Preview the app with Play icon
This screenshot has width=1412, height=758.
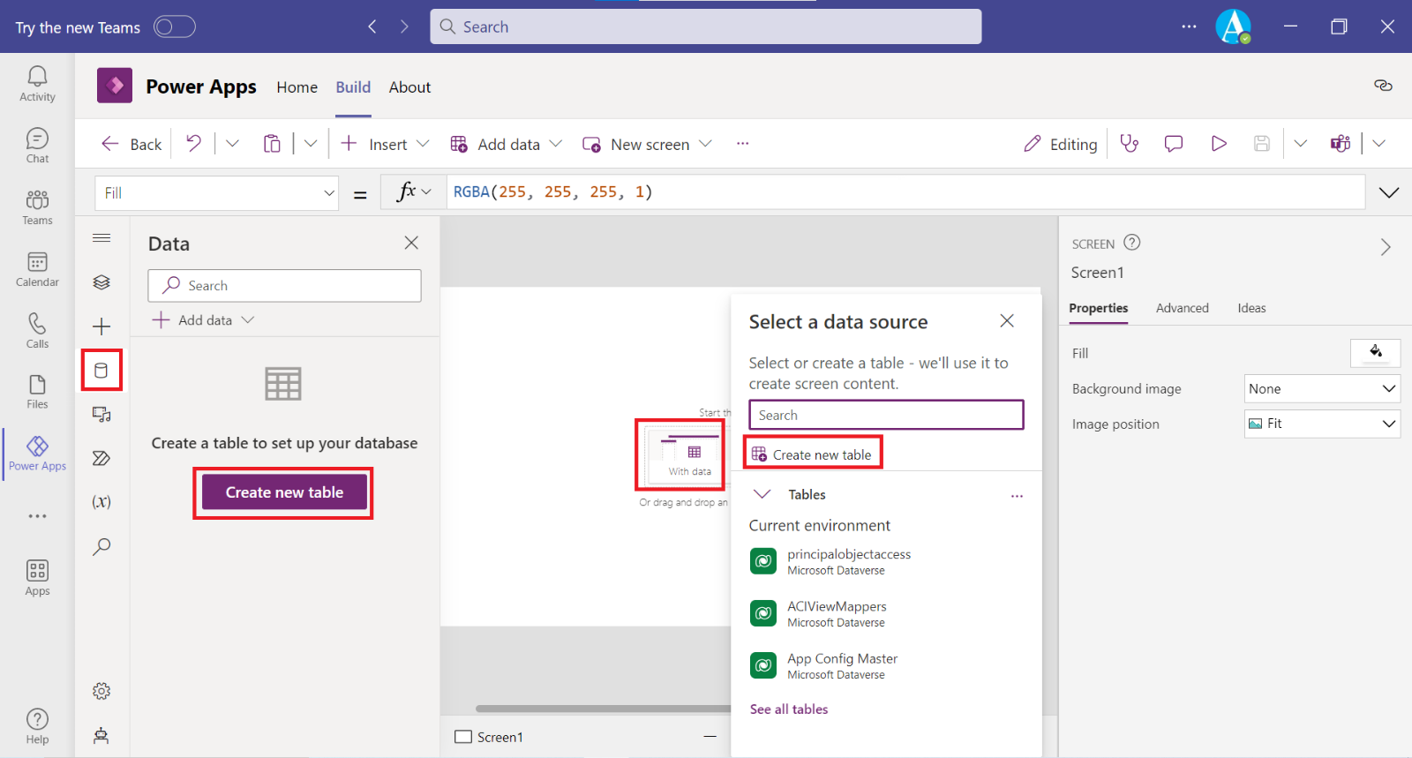pos(1219,144)
